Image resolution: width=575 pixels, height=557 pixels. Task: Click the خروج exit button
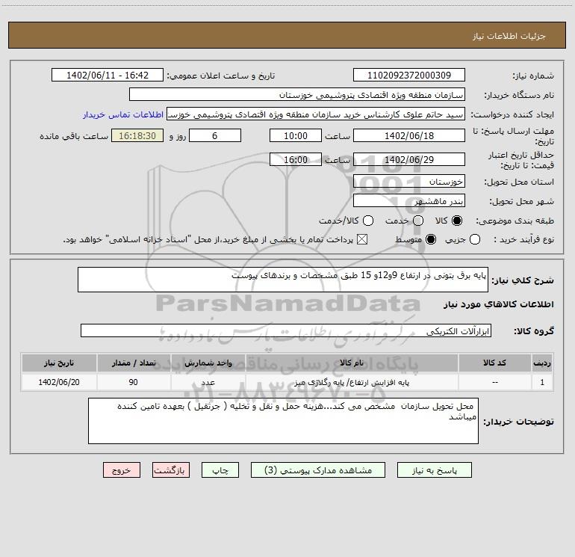point(122,470)
